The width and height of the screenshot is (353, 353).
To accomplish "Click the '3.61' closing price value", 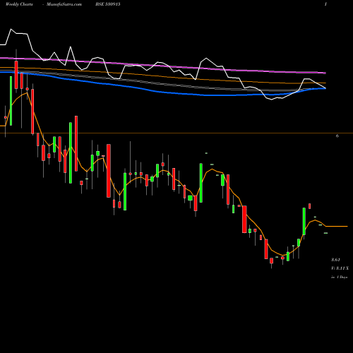I will coord(335,260).
